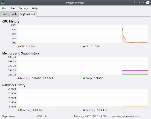Open the Help menu
The width and height of the screenshot is (151, 119).
[x=35, y=8]
